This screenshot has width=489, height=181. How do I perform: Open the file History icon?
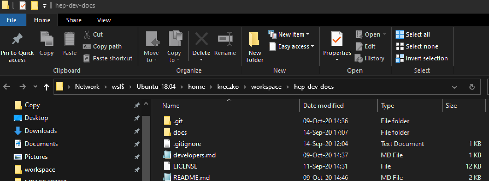[x=359, y=58]
